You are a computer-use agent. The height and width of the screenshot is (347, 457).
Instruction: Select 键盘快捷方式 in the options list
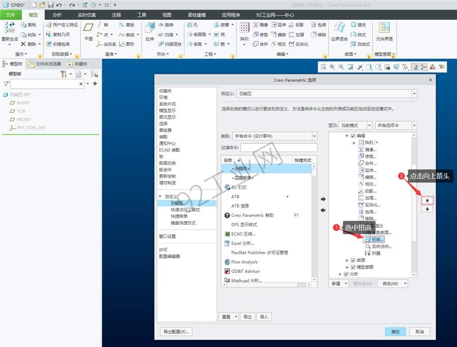pyautogui.click(x=183, y=223)
